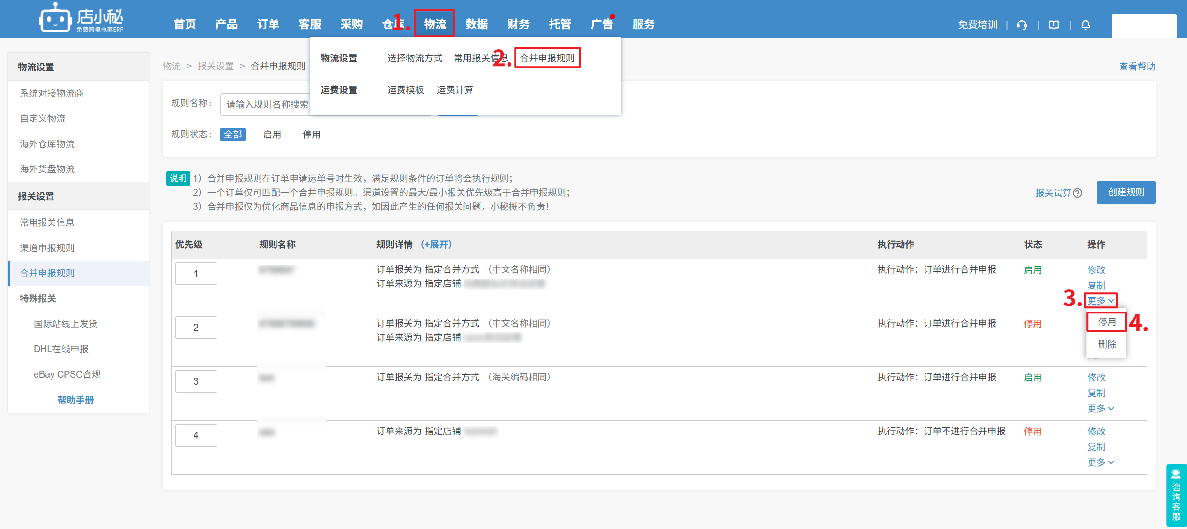This screenshot has height=529, width=1187.
Task: Open the 客服 nav menu
Action: point(310,24)
